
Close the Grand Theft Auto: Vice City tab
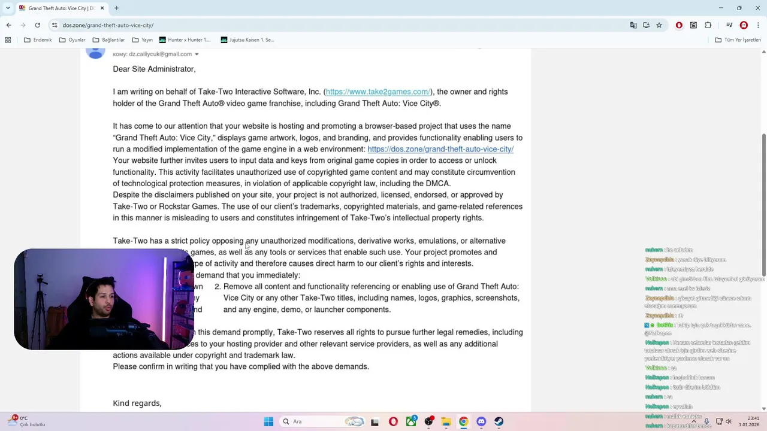pos(102,8)
